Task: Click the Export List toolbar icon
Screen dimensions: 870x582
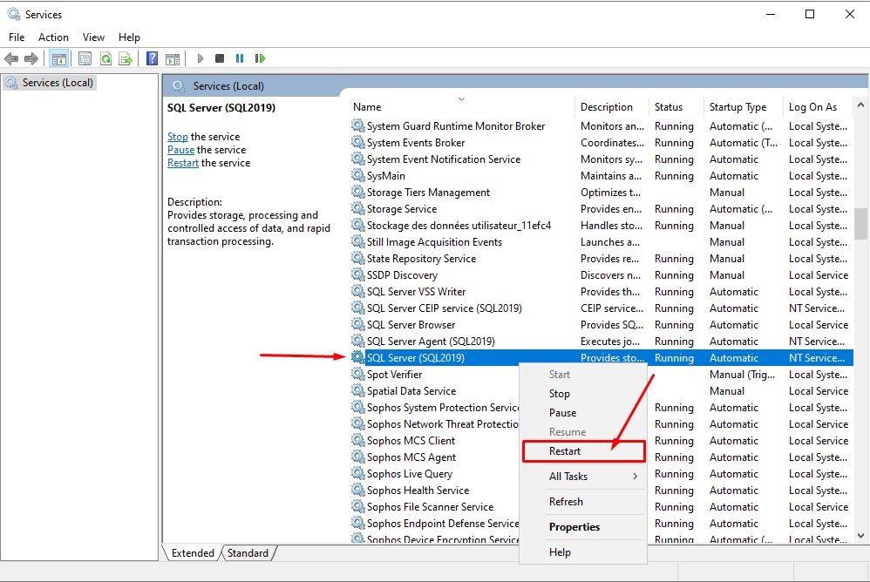Action: (x=126, y=58)
